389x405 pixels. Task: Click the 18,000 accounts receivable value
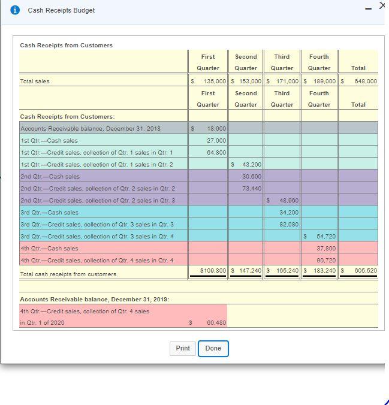pyautogui.click(x=216, y=128)
